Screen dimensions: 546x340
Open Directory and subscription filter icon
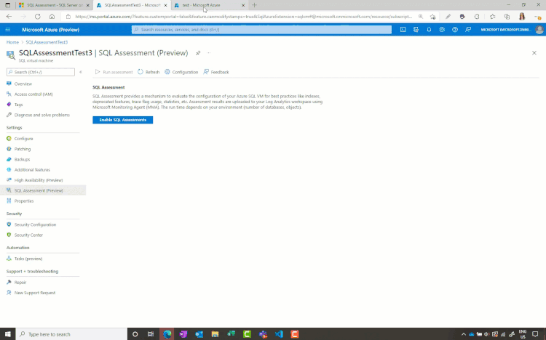(416, 30)
